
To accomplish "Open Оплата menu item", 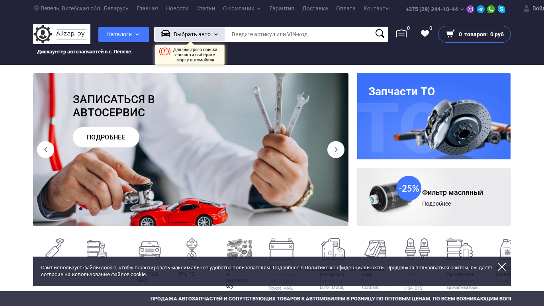I will point(346,8).
